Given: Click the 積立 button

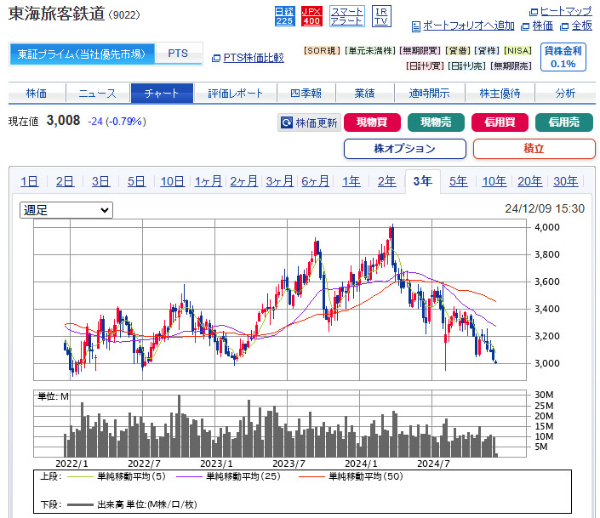Looking at the screenshot, I should coord(534,148).
